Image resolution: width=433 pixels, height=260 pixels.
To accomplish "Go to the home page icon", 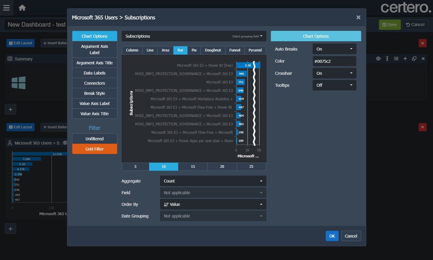I will (x=22, y=8).
